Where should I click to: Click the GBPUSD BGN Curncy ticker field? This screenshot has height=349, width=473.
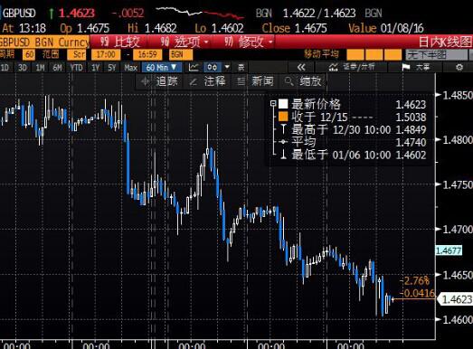[x=44, y=42]
